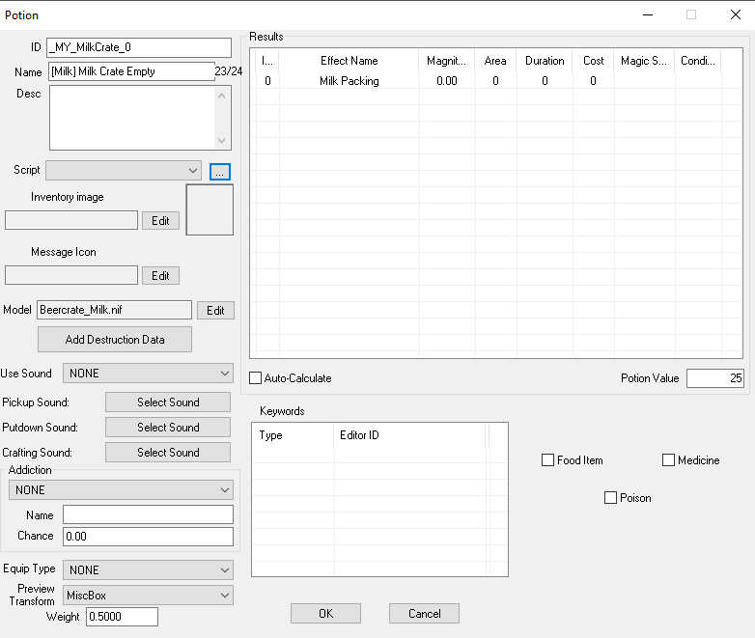755x638 pixels.
Task: Click the Keywords Editor ID column header
Action: [409, 435]
